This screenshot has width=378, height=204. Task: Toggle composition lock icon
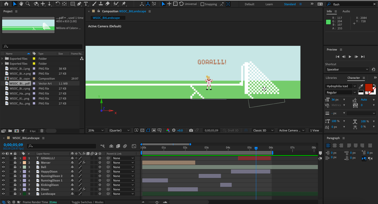tap(99, 11)
